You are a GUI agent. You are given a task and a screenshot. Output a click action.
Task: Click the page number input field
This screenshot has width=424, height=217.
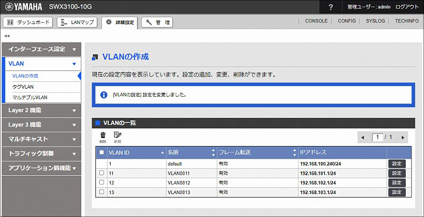coord(377,137)
